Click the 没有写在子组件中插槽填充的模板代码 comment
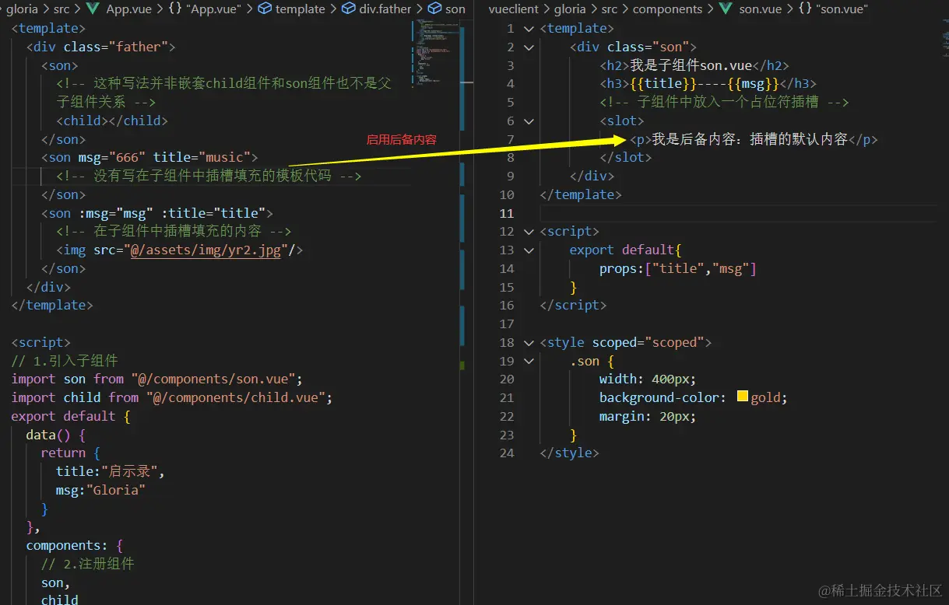949x605 pixels. click(209, 177)
